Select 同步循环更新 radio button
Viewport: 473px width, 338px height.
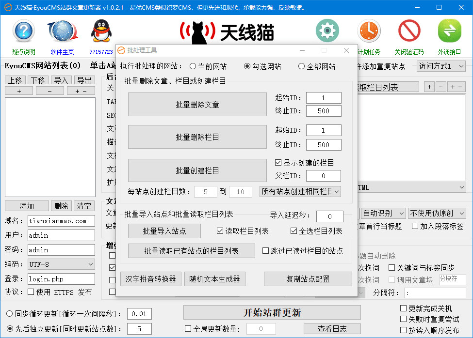pyautogui.click(x=9, y=314)
